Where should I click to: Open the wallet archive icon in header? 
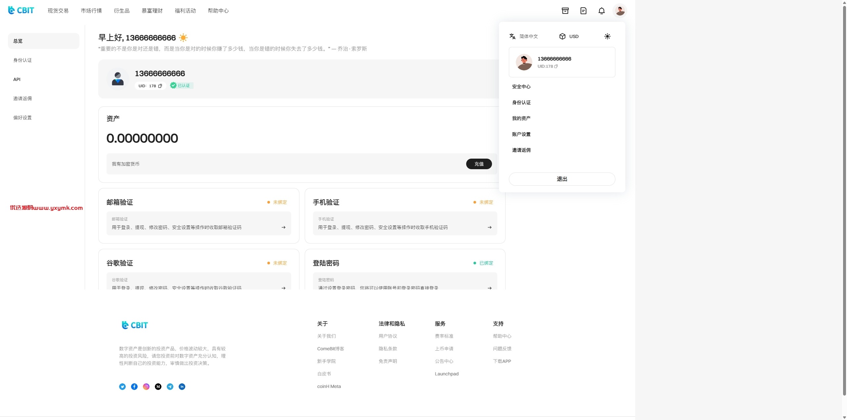pos(565,11)
